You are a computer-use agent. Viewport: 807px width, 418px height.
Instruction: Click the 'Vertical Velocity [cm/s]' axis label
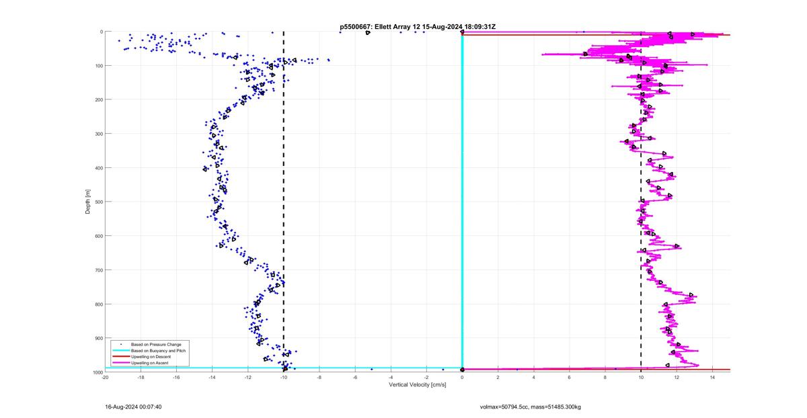(418, 385)
